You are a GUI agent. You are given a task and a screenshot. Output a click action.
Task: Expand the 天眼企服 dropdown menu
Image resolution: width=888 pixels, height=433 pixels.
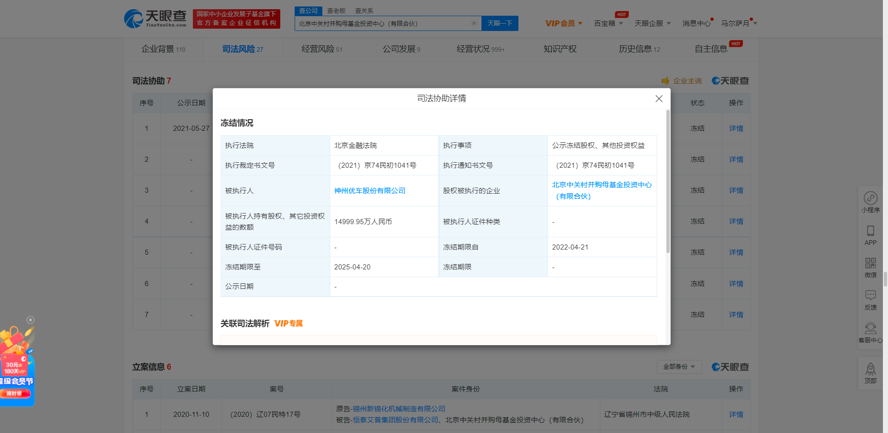click(652, 24)
